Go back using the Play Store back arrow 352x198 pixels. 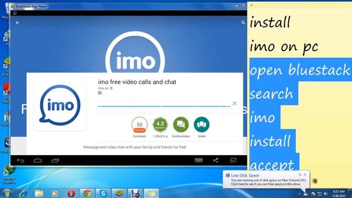coord(18,23)
